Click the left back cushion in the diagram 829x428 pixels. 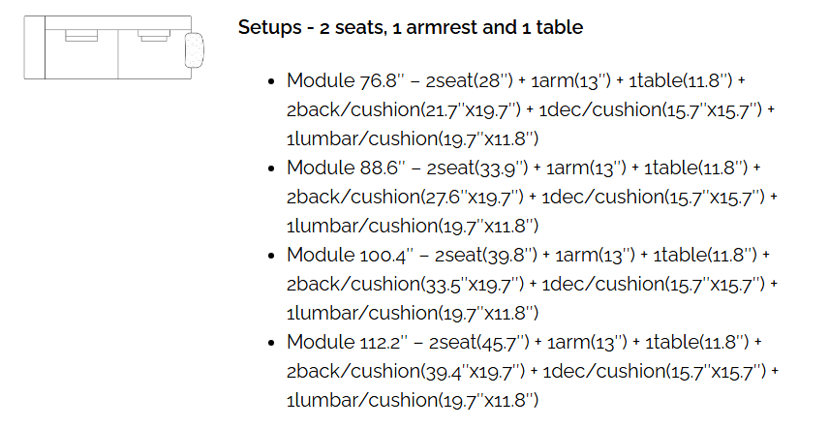click(81, 36)
